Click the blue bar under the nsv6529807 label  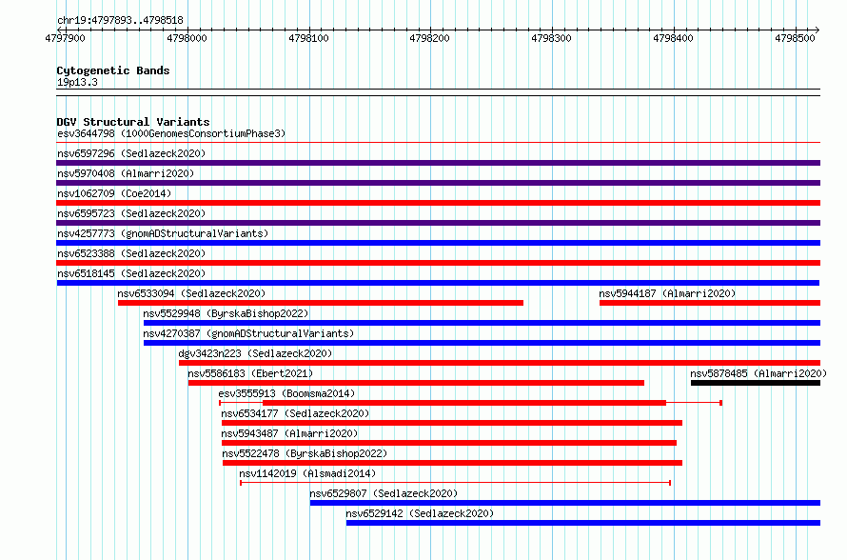coord(565,503)
